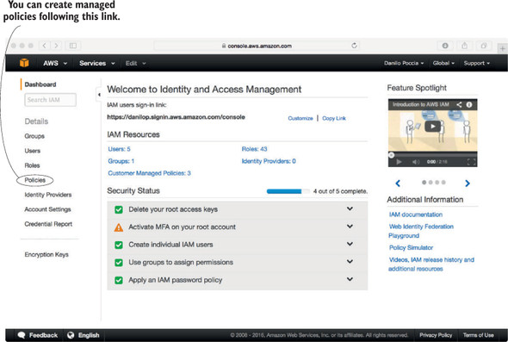Open the Users: 5 link
Viewport: 508px width, 342px height.
(x=119, y=149)
